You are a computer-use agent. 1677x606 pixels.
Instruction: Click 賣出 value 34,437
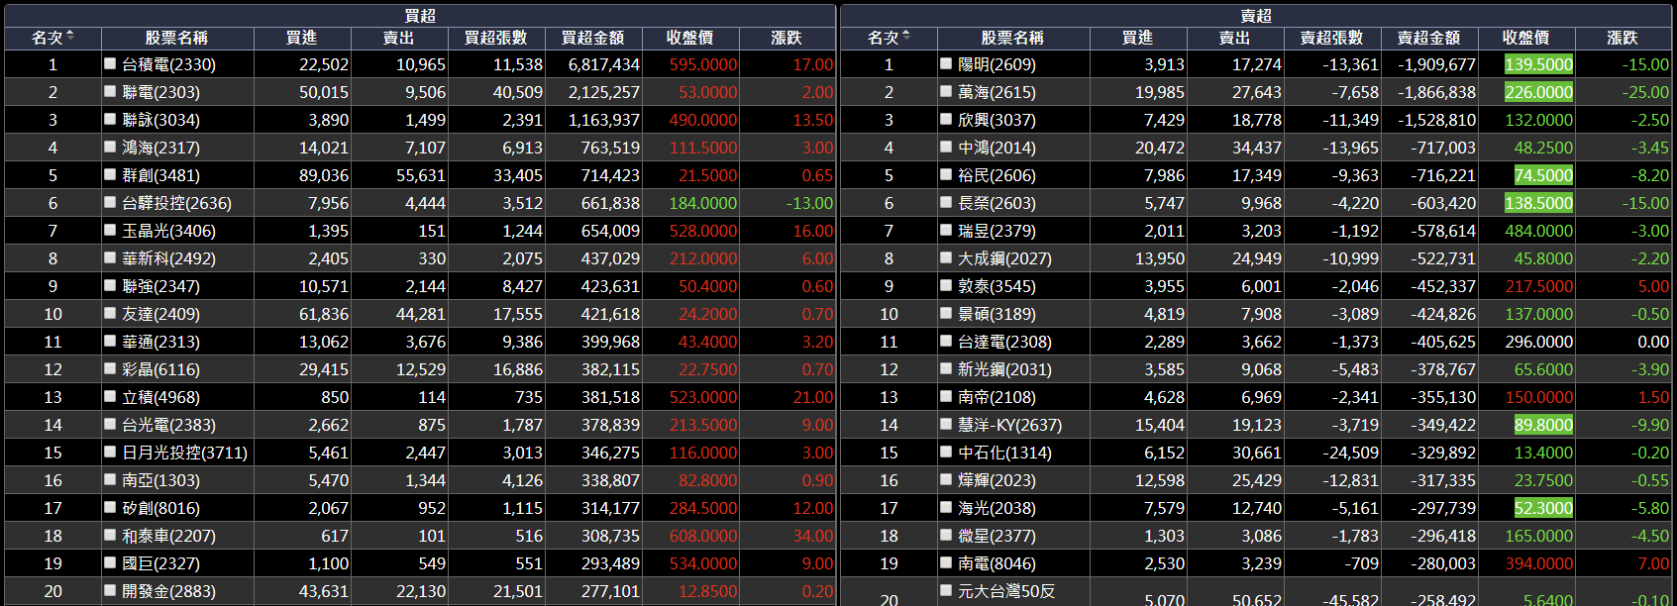click(1257, 148)
